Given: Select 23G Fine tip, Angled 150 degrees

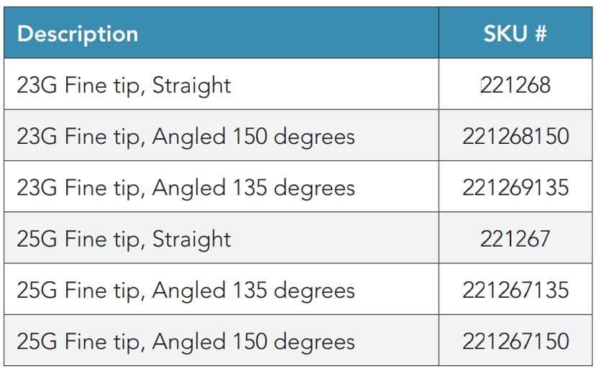Looking at the screenshot, I should (185, 136).
